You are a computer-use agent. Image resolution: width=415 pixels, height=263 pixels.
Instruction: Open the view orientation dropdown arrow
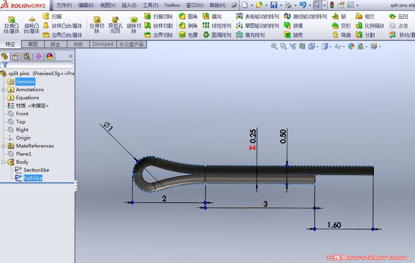pos(317,47)
